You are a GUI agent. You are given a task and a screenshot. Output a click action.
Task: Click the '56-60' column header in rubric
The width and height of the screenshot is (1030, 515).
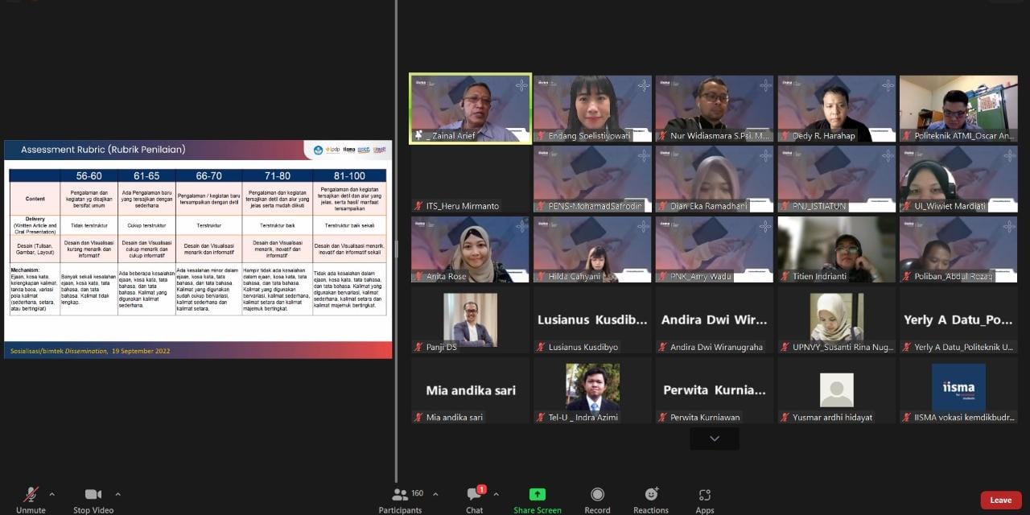pyautogui.click(x=89, y=175)
